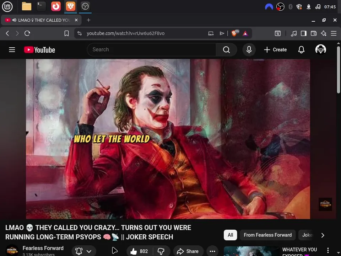Open Brave Rewards triangle icon
Viewport: 341px width, 256px height.
pyautogui.click(x=245, y=33)
